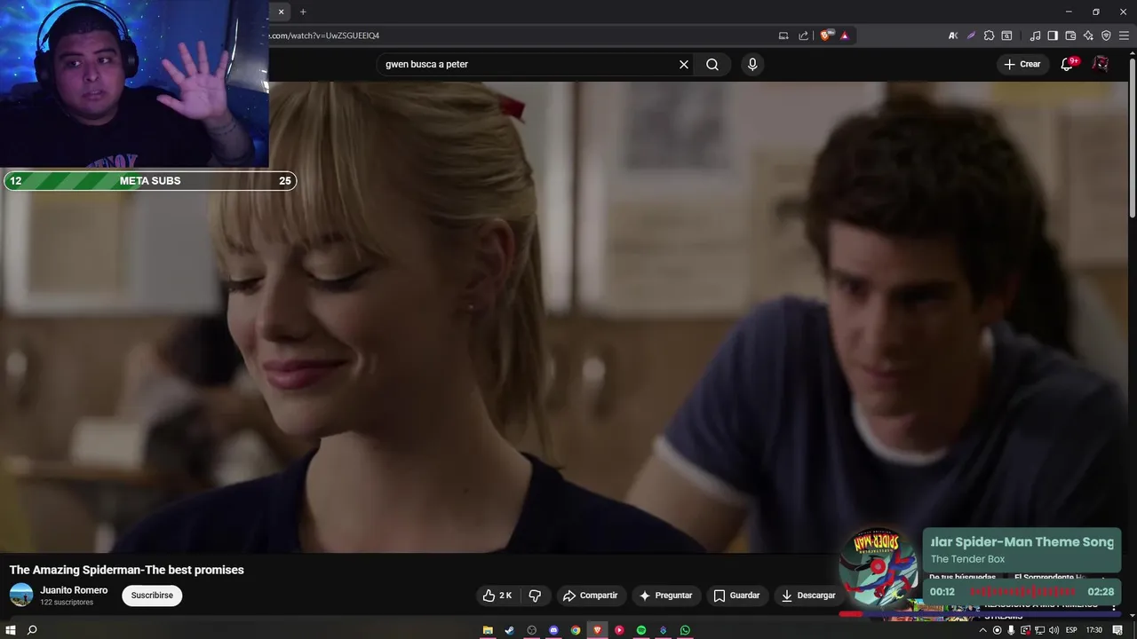This screenshot has height=639, width=1137.
Task: Click the AK extension icon
Action: click(x=953, y=35)
